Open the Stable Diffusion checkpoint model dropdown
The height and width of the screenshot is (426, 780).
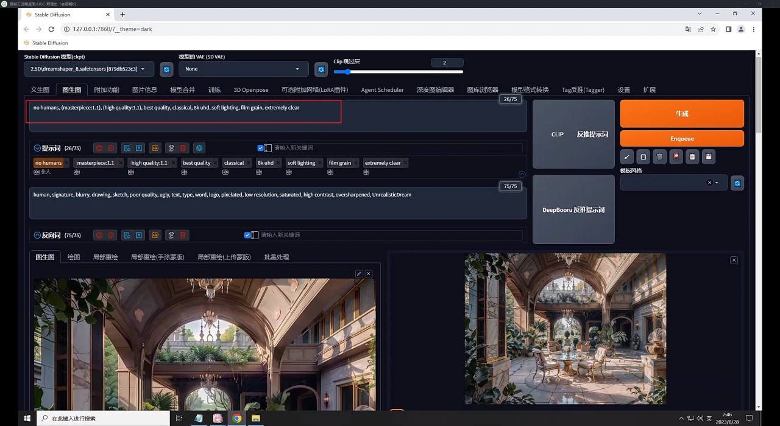pos(89,69)
